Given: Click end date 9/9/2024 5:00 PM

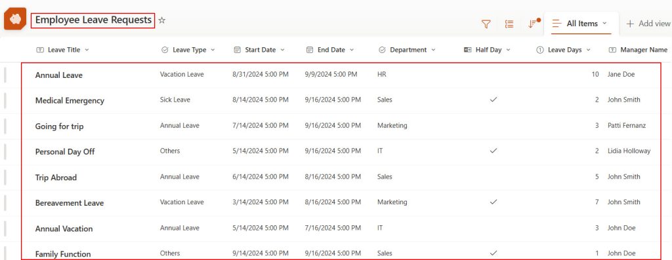Looking at the screenshot, I should pos(331,75).
